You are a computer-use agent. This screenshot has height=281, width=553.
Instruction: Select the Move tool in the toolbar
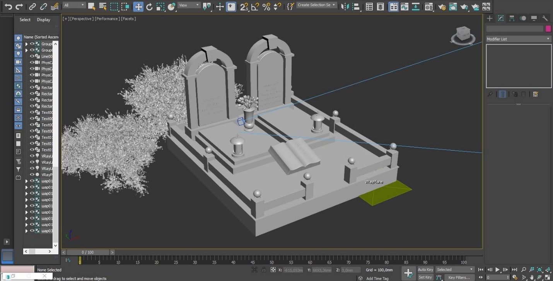[138, 6]
